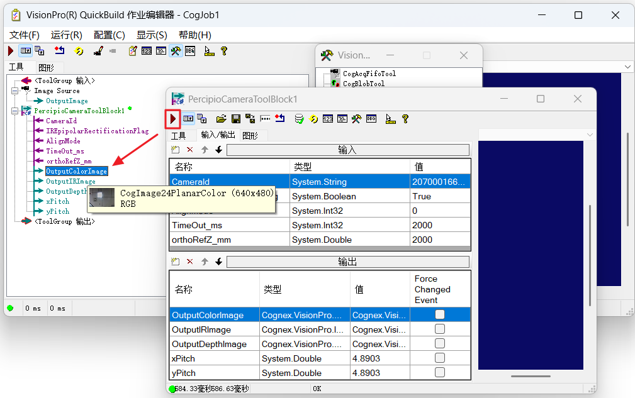The width and height of the screenshot is (635, 398).
Task: Click the 输入 section header button
Action: (x=348, y=150)
